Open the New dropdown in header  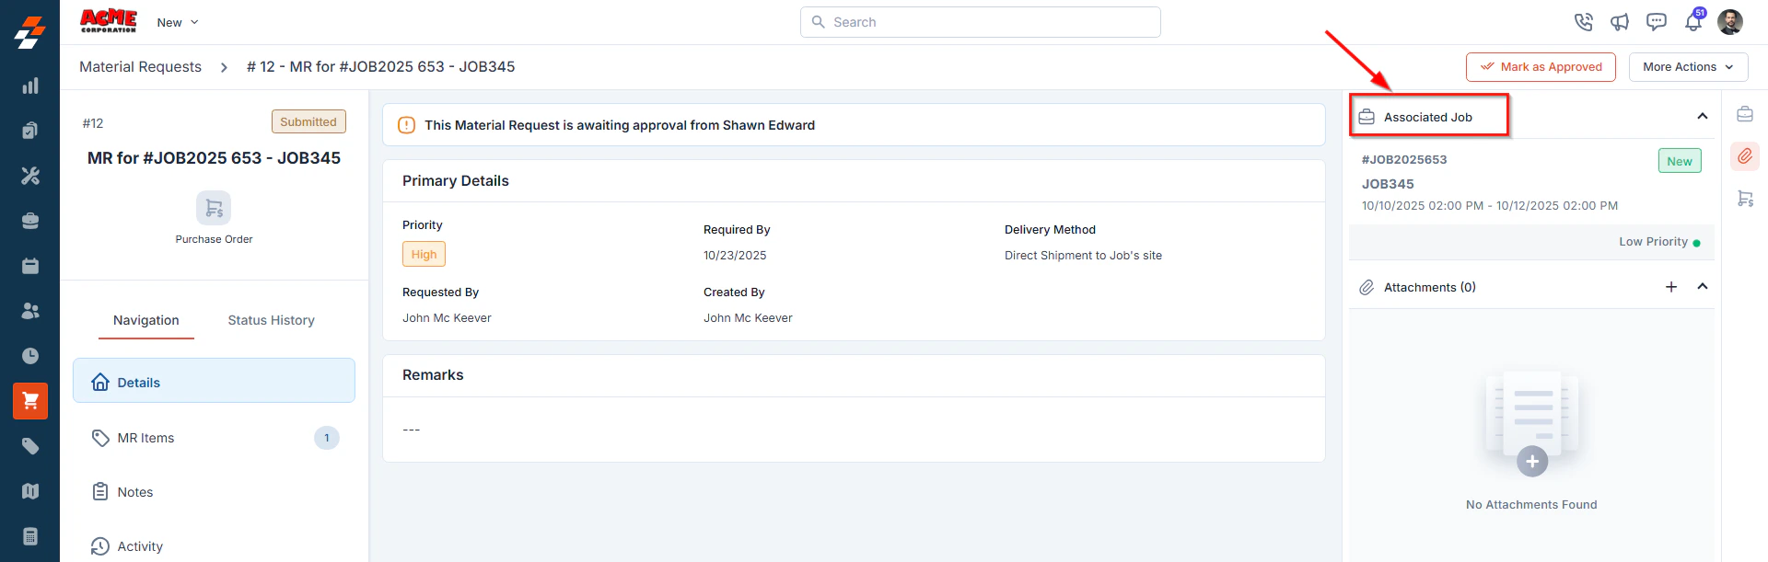tap(178, 22)
